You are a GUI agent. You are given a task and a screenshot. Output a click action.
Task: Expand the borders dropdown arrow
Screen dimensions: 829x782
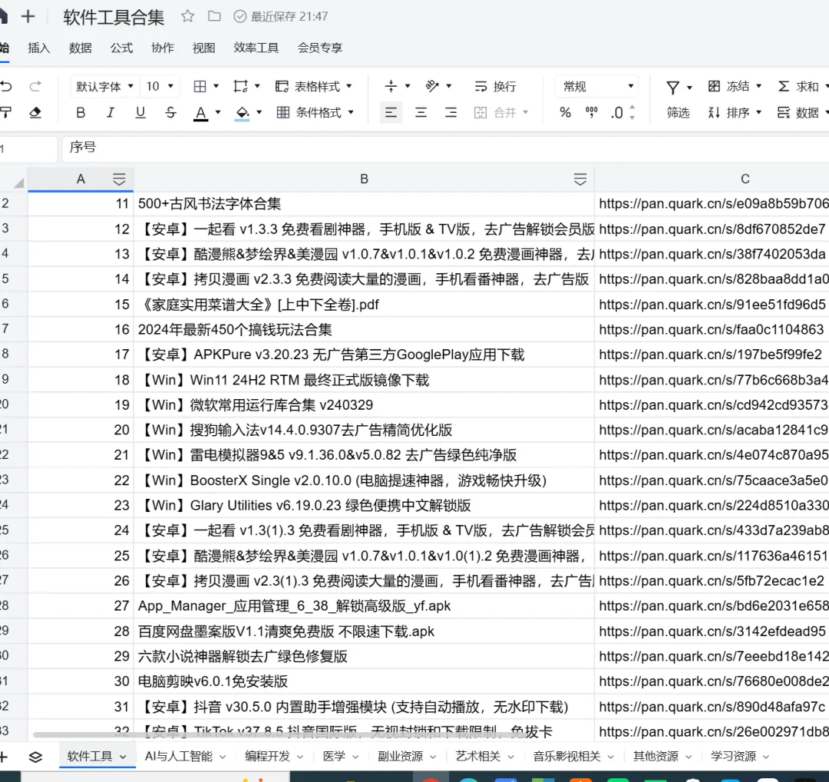coord(216,86)
